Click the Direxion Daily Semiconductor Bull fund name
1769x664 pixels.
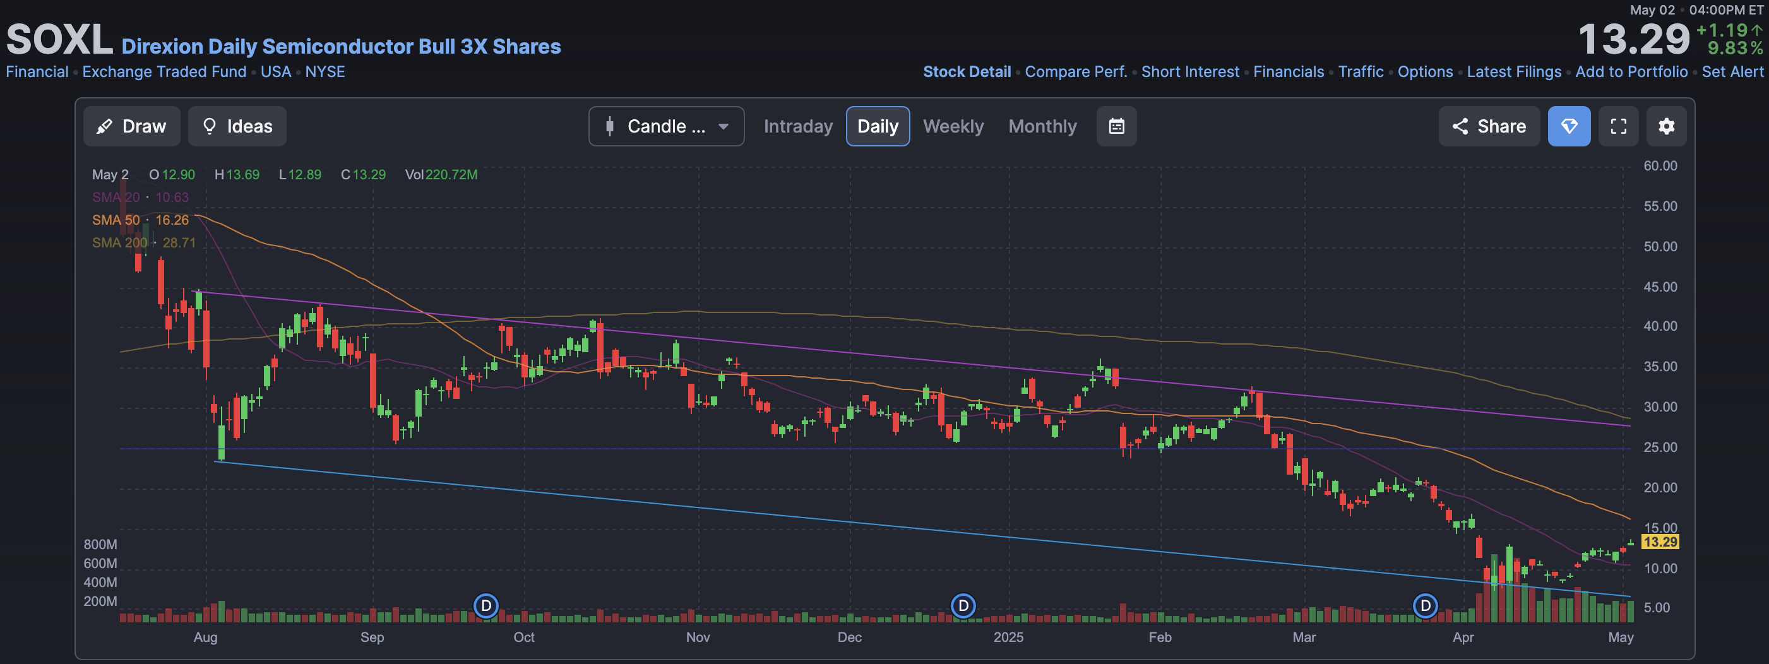[341, 46]
